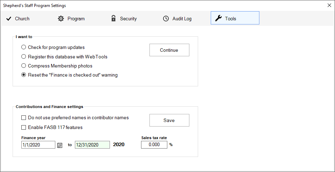The height and width of the screenshot is (172, 335).
Task: Click the wrench icon beside Tools
Action: [x=218, y=19]
